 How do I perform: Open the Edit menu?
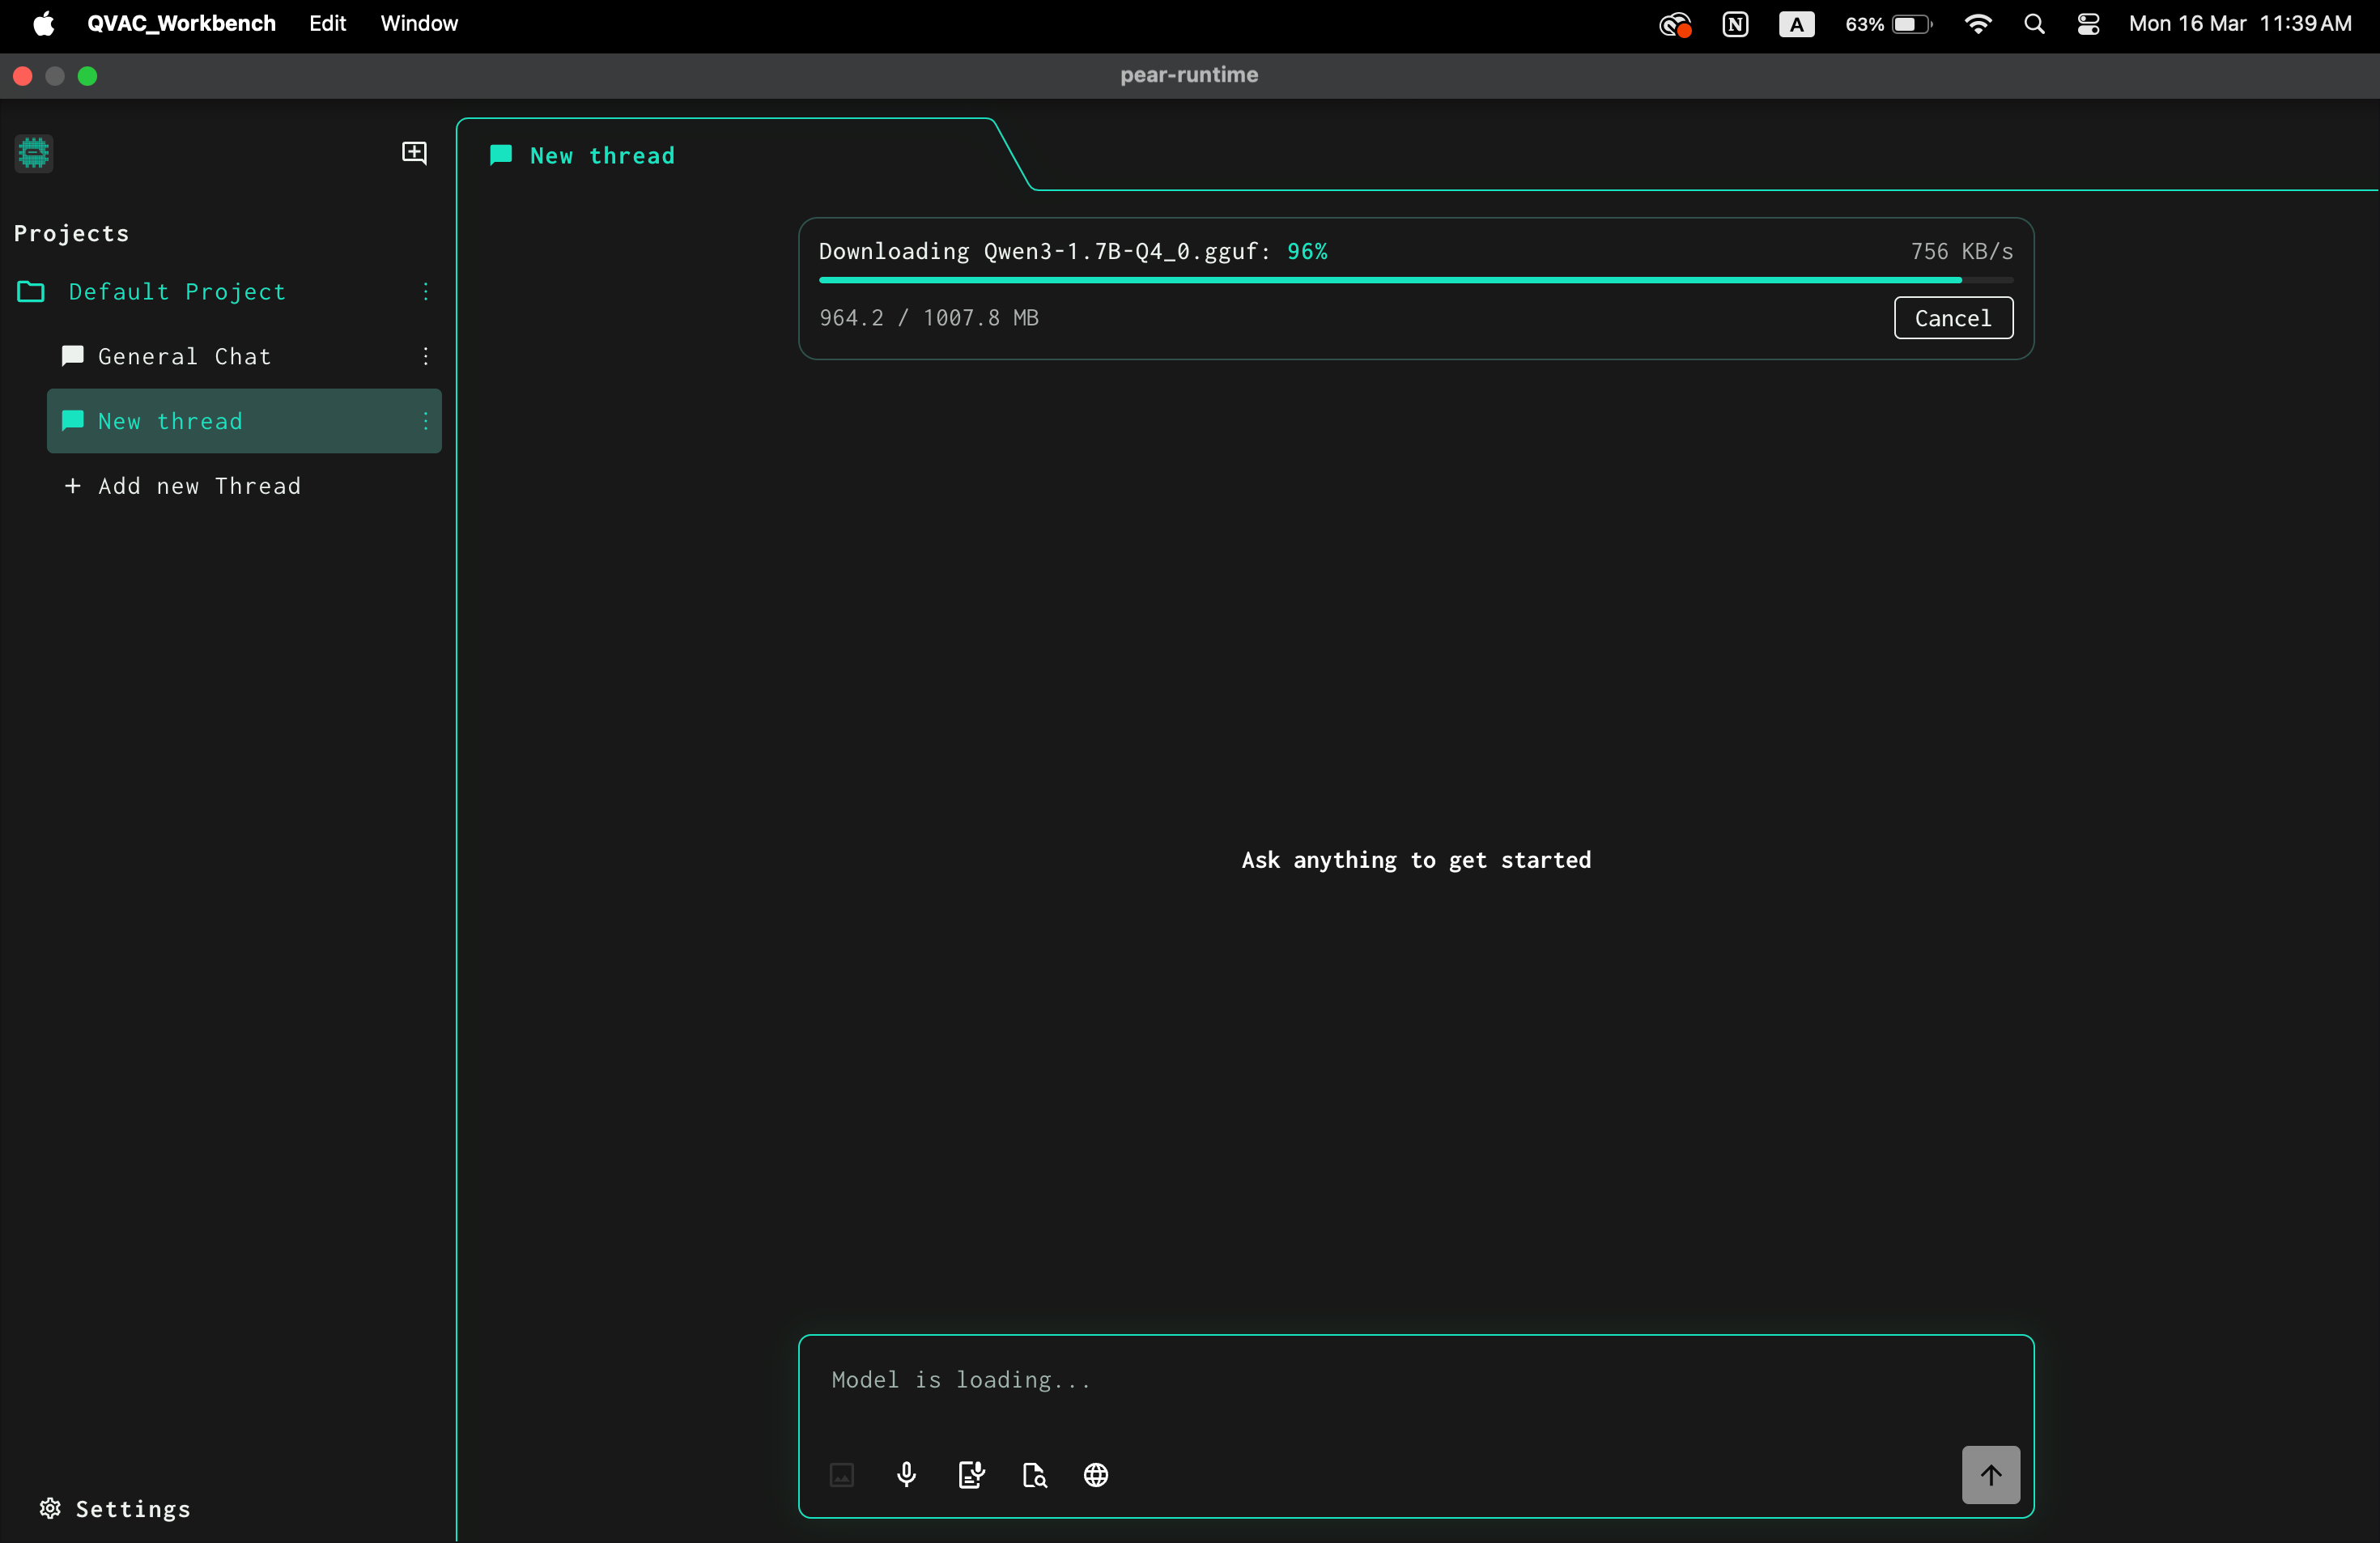(x=327, y=24)
